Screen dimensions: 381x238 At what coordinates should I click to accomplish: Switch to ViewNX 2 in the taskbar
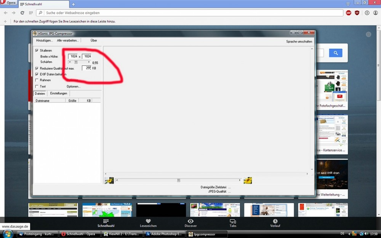(x=122, y=234)
